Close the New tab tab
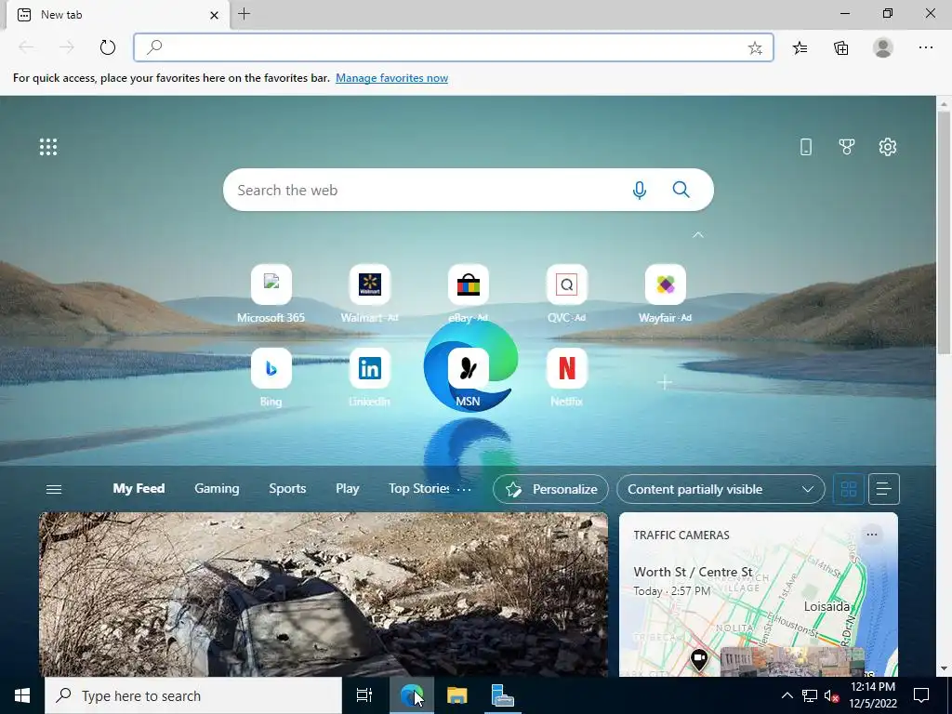The width and height of the screenshot is (952, 714). pyautogui.click(x=215, y=15)
